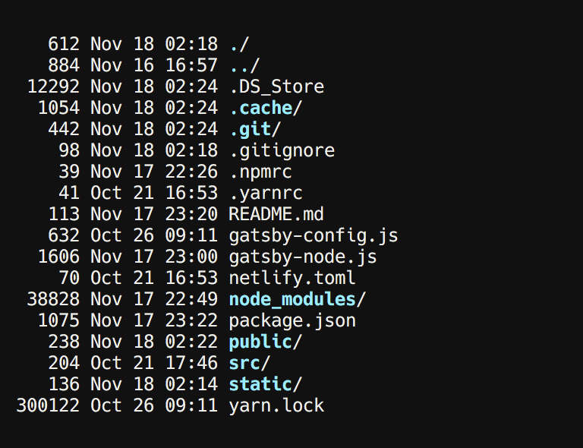Click the gatsby-node.js filename
The height and width of the screenshot is (448, 583).
(303, 257)
